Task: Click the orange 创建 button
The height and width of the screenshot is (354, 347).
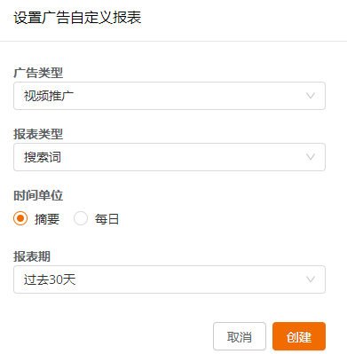Action: pyautogui.click(x=299, y=336)
